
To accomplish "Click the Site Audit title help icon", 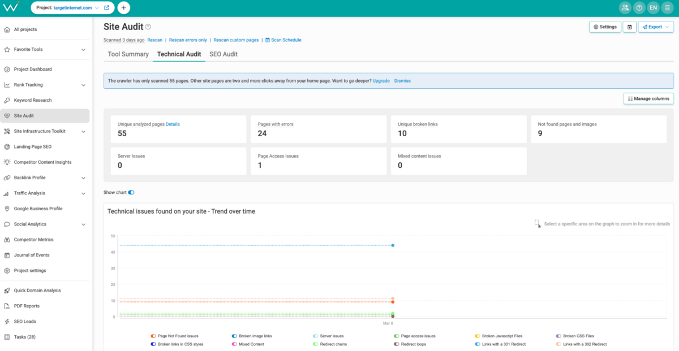I will (x=148, y=27).
